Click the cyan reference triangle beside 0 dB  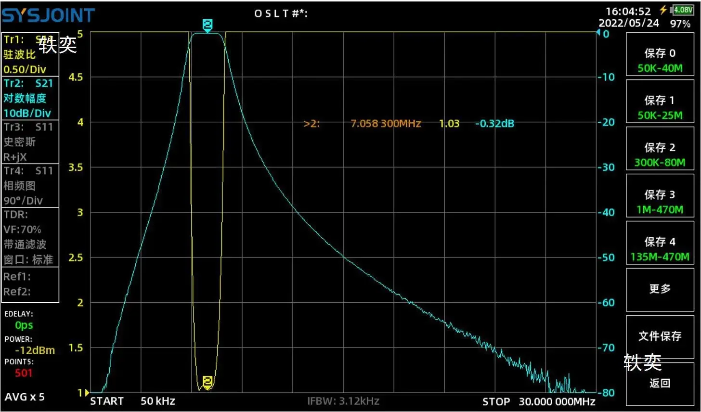point(598,33)
